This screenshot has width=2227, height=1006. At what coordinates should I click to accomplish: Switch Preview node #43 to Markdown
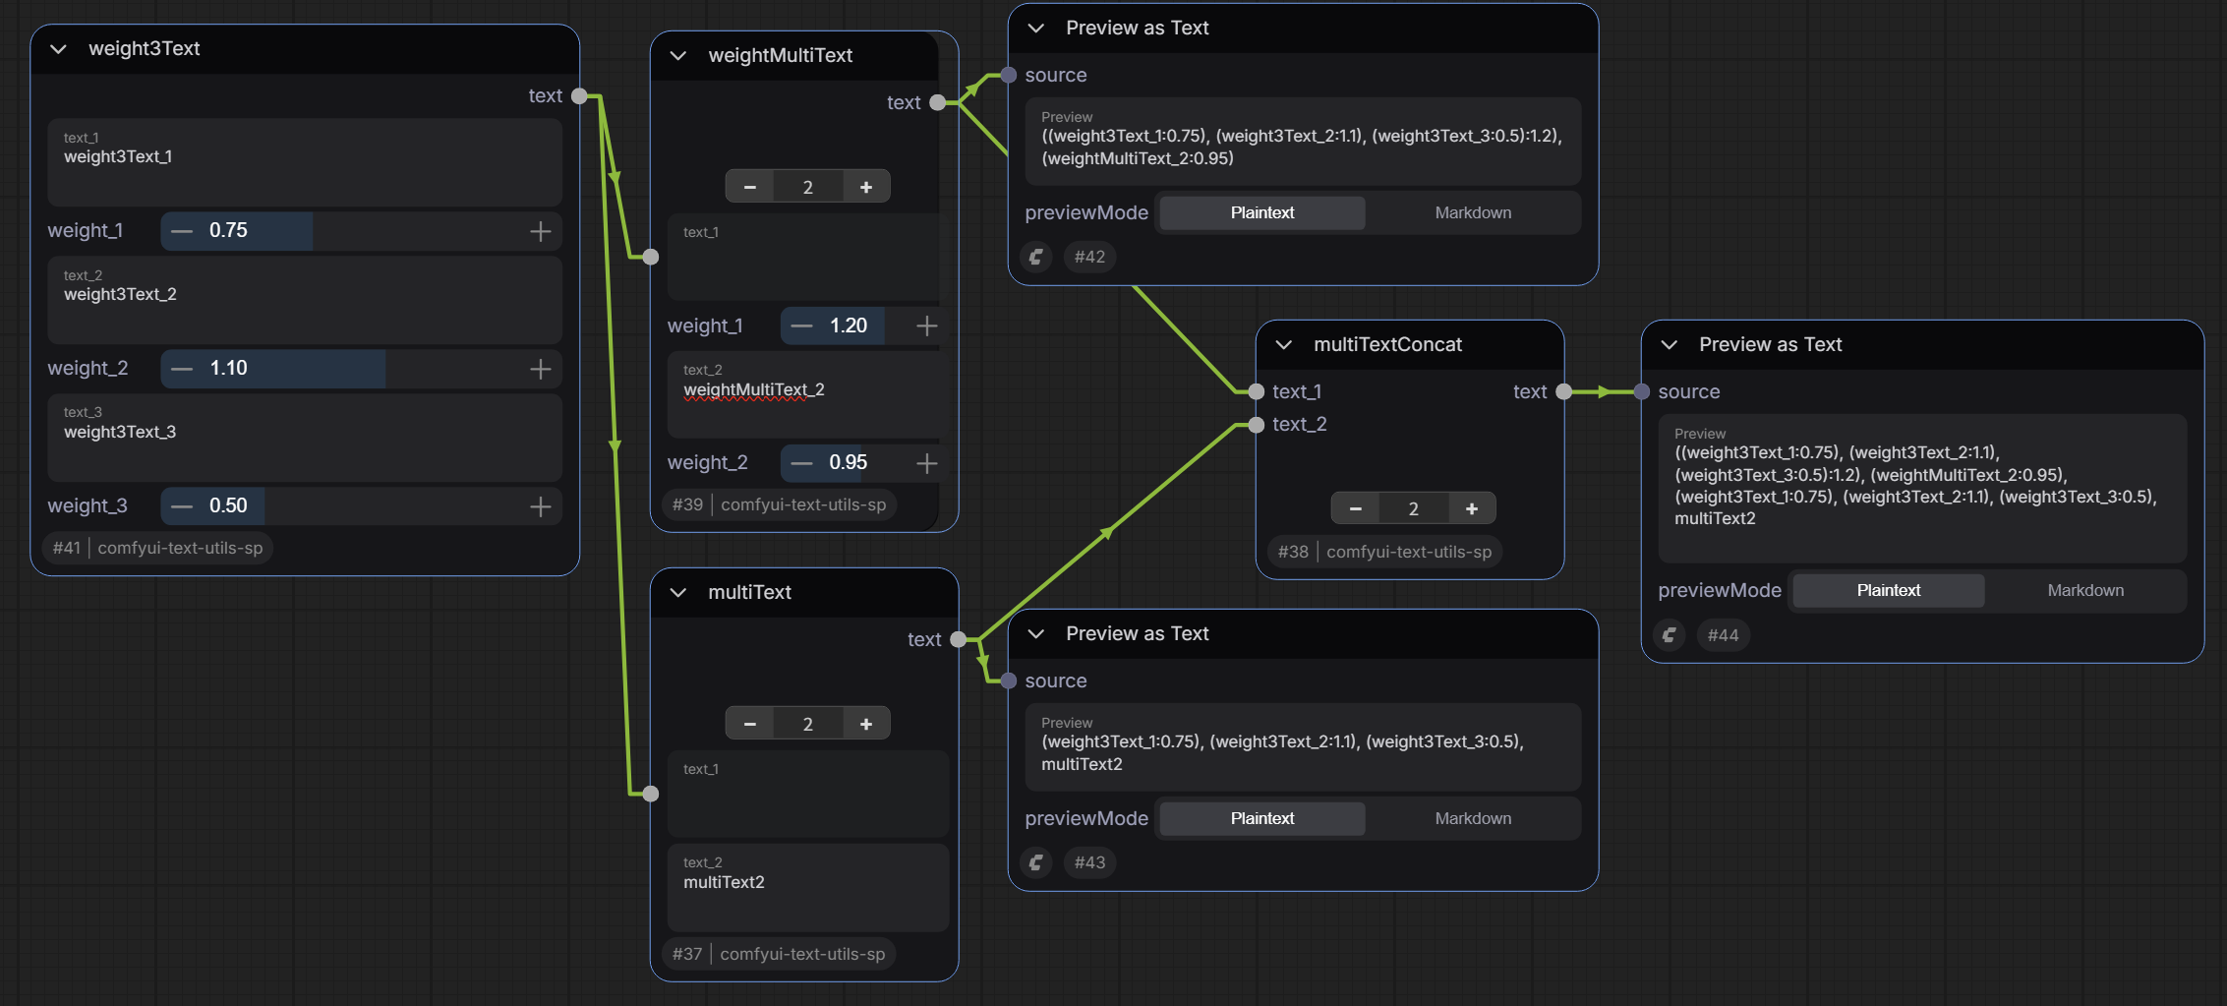coord(1472,818)
